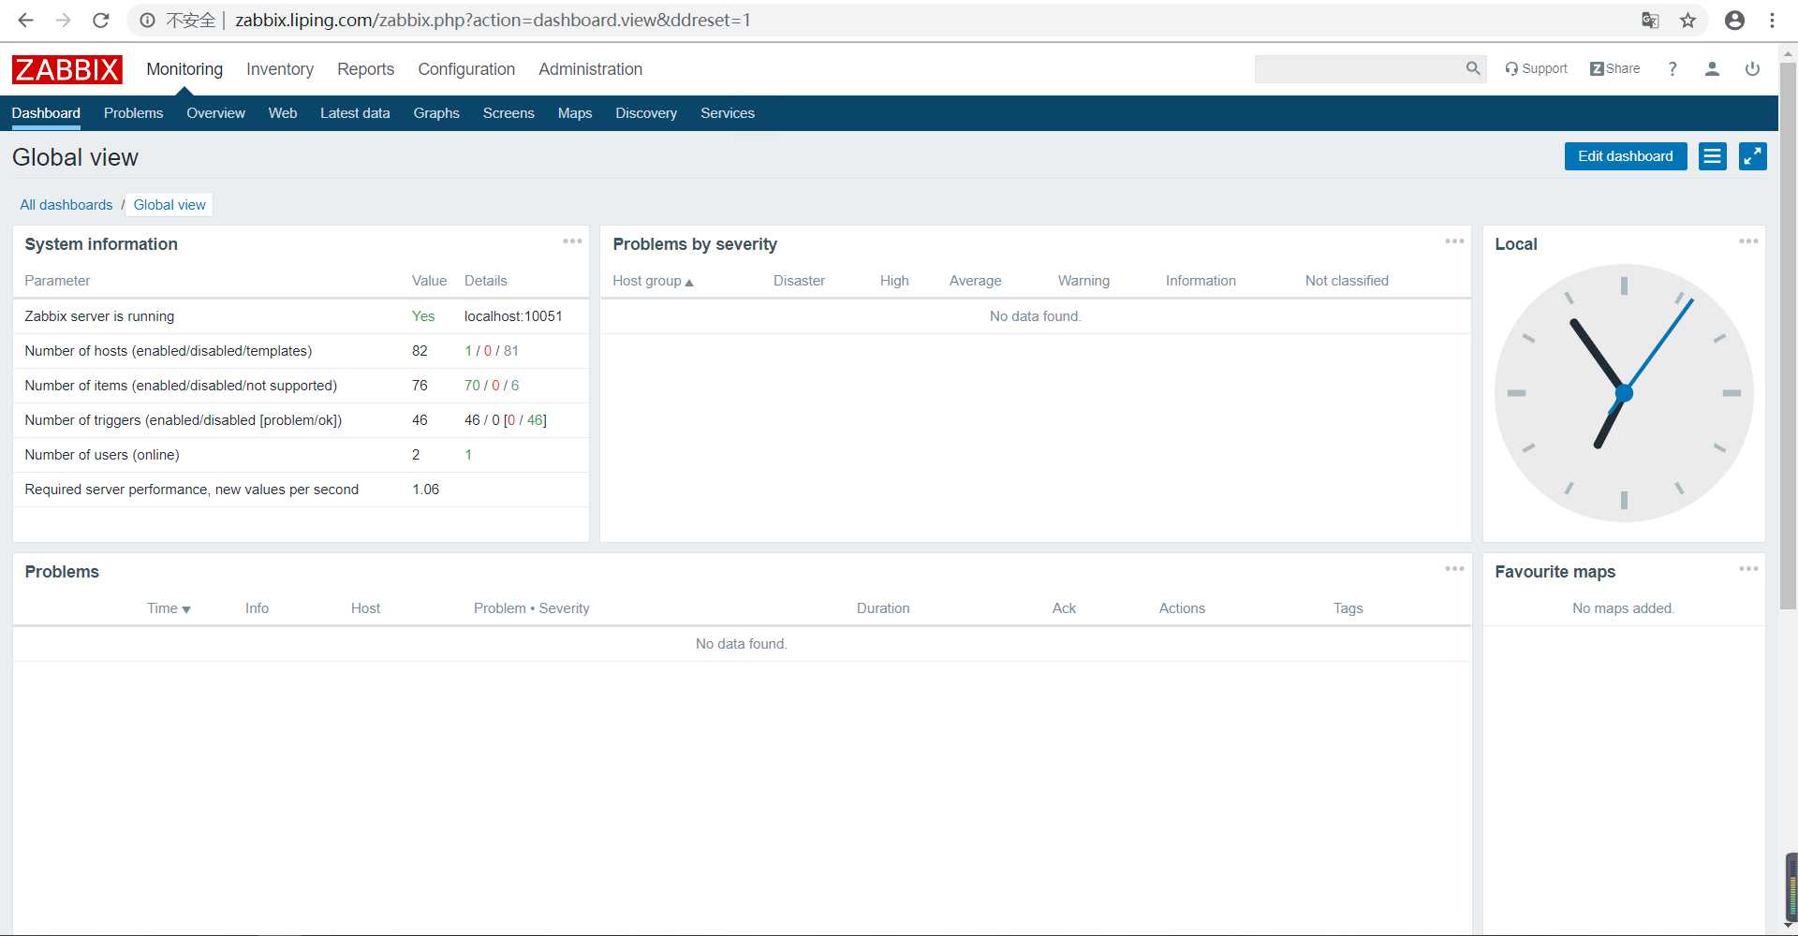Switch to the Discovery submenu tab

tap(646, 113)
